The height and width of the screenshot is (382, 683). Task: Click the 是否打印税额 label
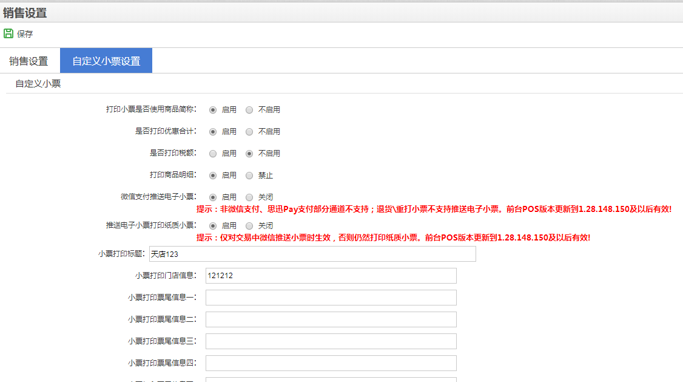click(x=173, y=152)
